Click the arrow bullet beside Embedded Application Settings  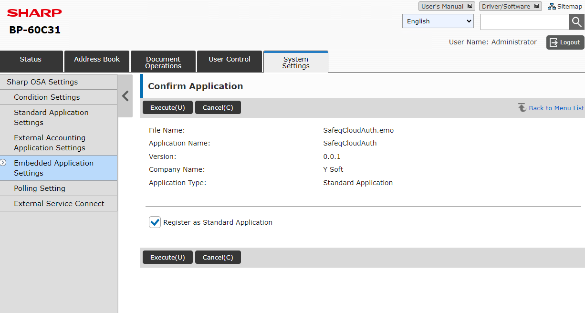click(x=3, y=163)
